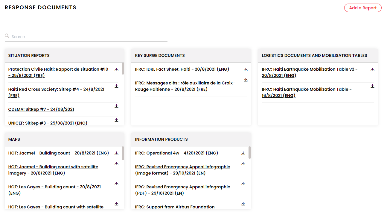384x212 pixels.
Task: Open HOT Les Cayes Building count 20/8/2021 link
Action: [54, 190]
